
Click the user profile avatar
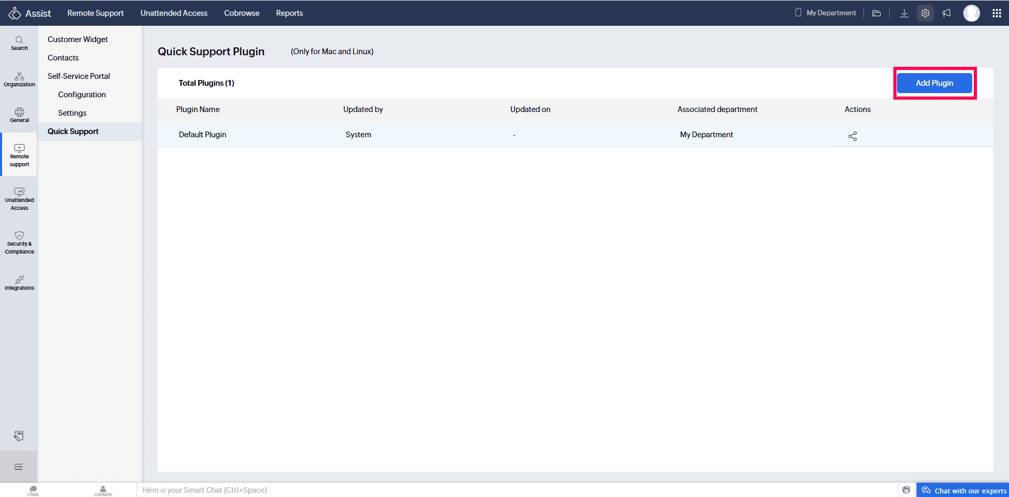(x=971, y=13)
